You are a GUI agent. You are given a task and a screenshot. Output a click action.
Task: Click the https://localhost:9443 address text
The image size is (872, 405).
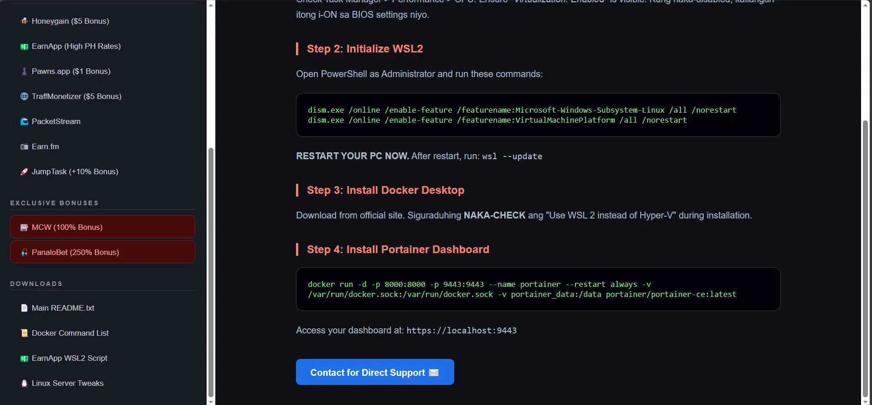462,331
